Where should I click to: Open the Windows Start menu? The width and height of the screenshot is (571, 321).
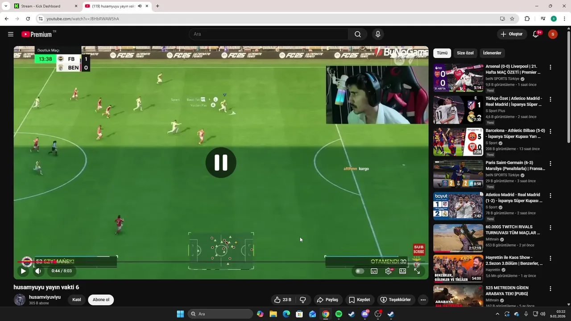(180, 314)
